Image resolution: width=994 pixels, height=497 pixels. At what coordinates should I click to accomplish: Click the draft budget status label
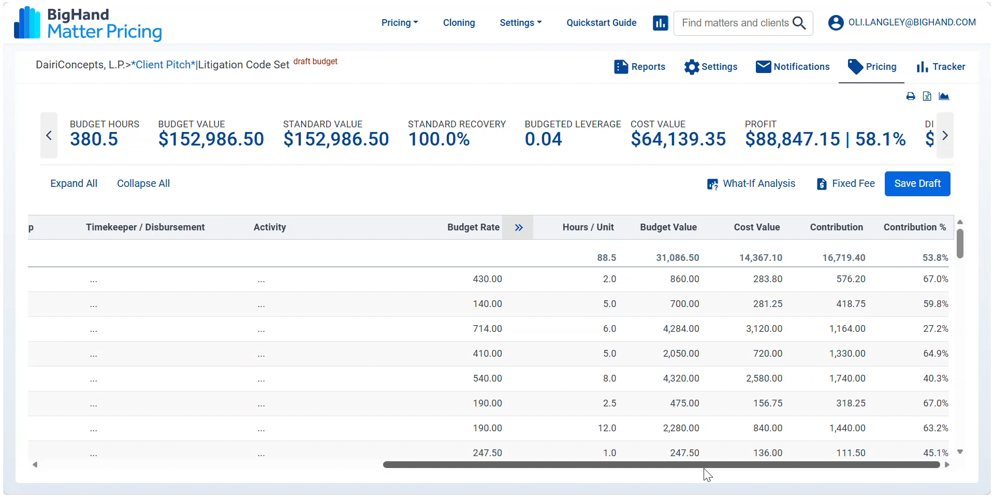pos(315,62)
